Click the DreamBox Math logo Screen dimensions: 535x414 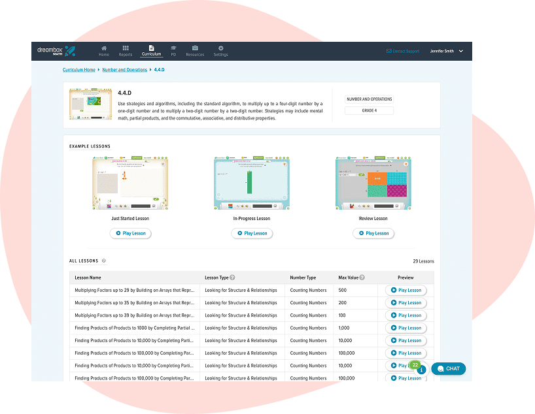coord(56,51)
